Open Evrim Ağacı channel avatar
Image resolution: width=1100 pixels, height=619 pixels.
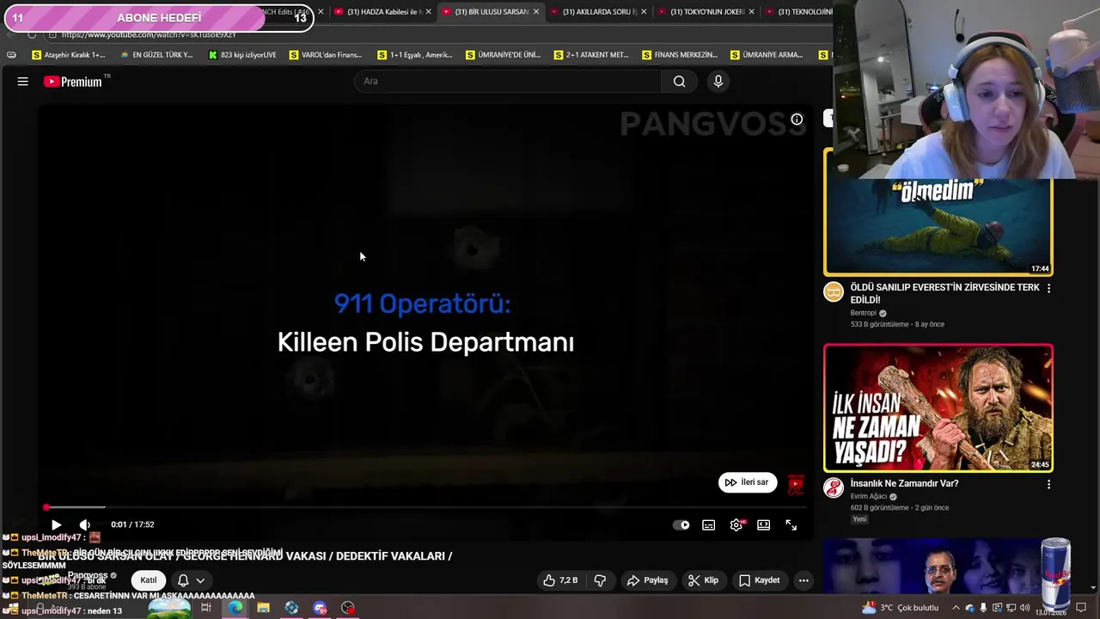[834, 488]
